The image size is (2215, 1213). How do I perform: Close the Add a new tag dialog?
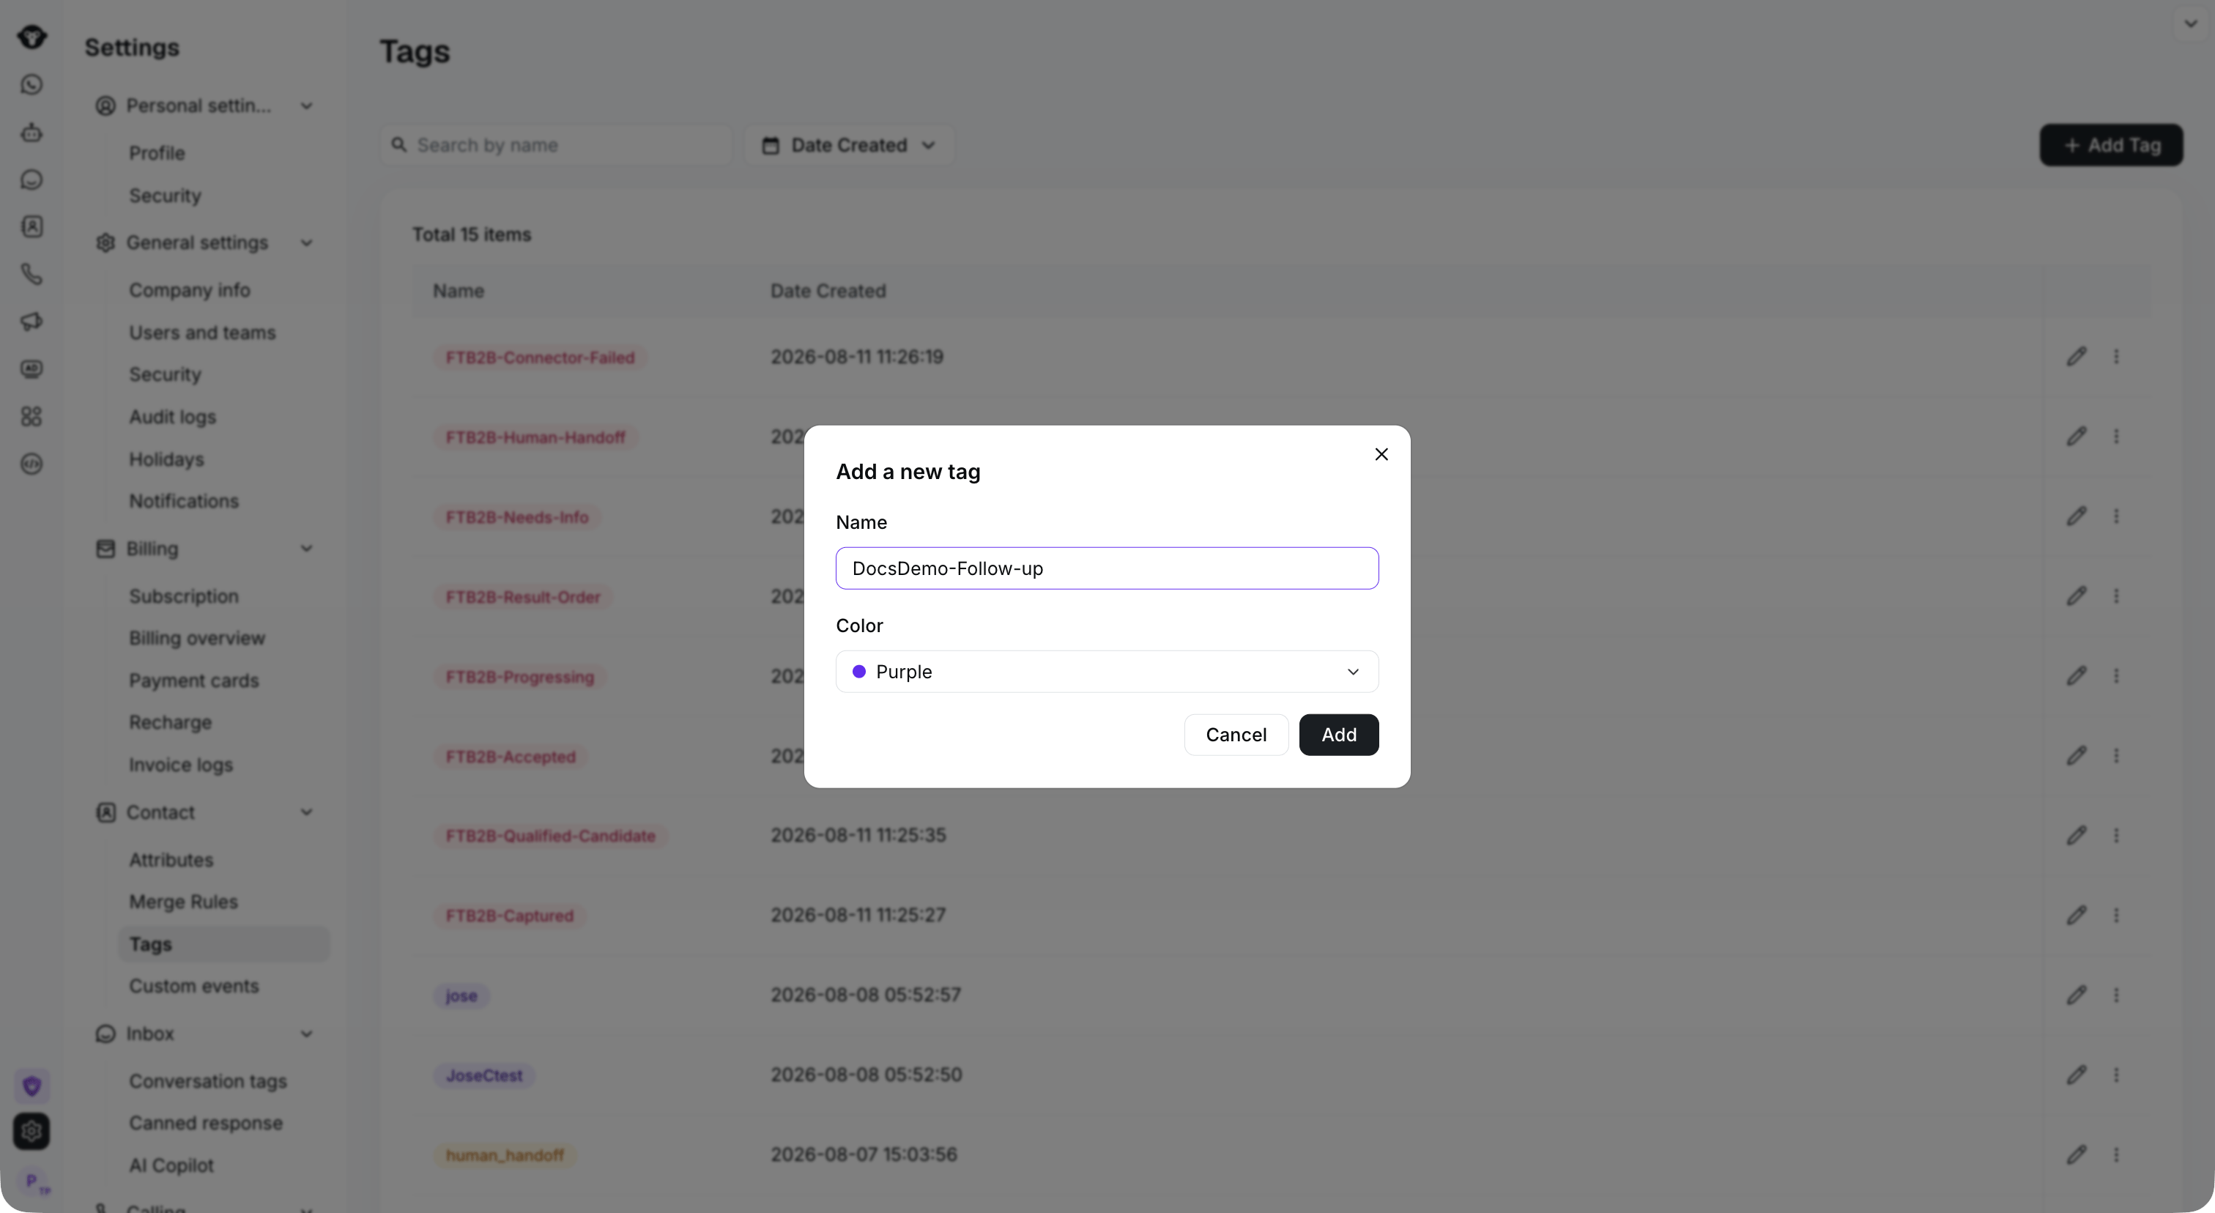pyautogui.click(x=1381, y=454)
